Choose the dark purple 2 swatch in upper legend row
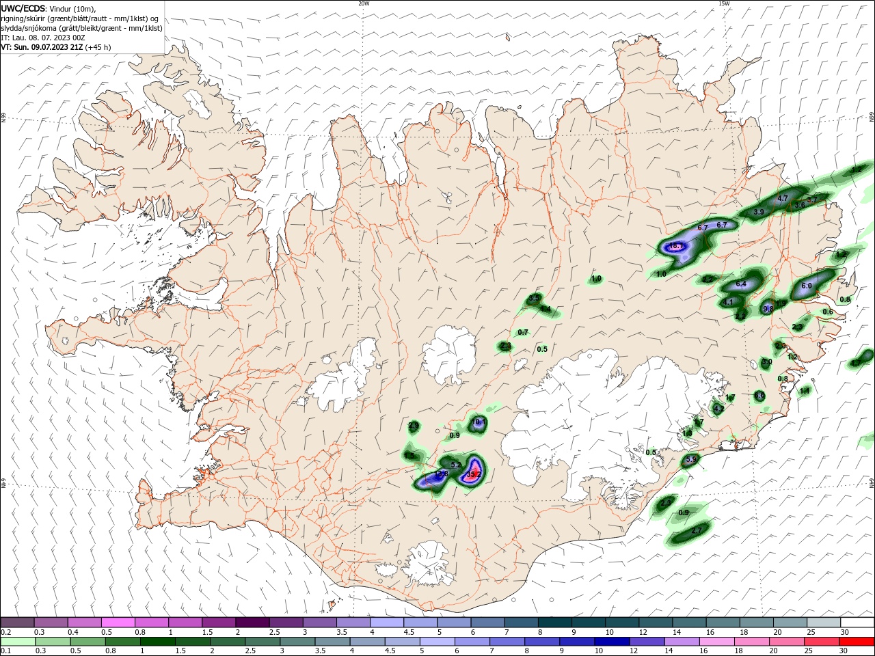Image resolution: width=875 pixels, height=656 pixels. click(x=252, y=623)
